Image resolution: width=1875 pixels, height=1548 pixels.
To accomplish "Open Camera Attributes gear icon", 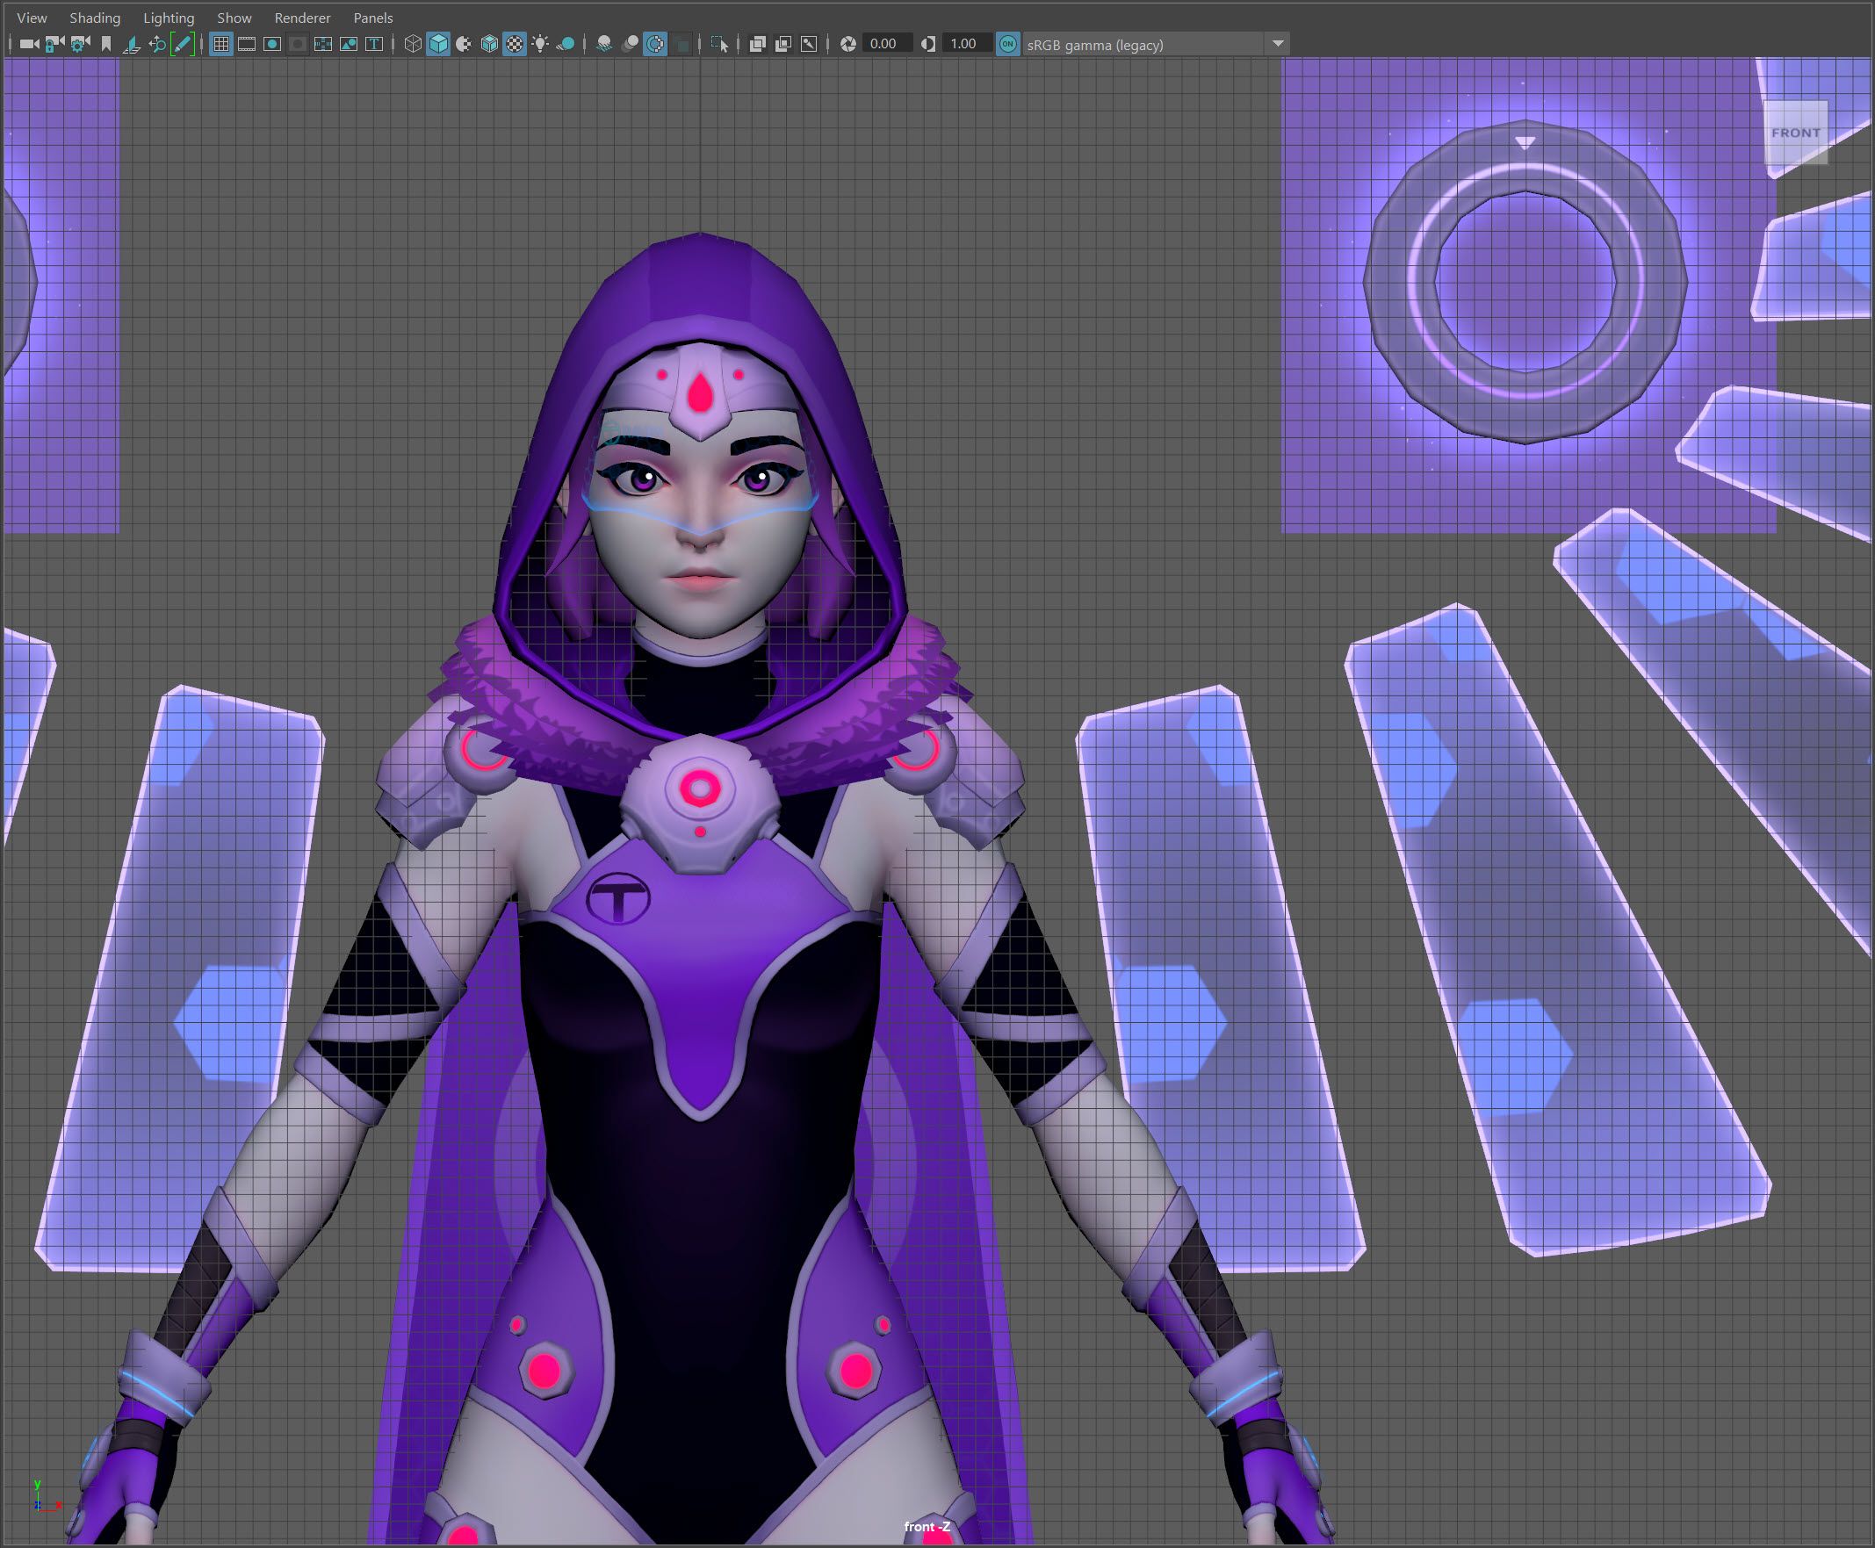I will click(80, 44).
